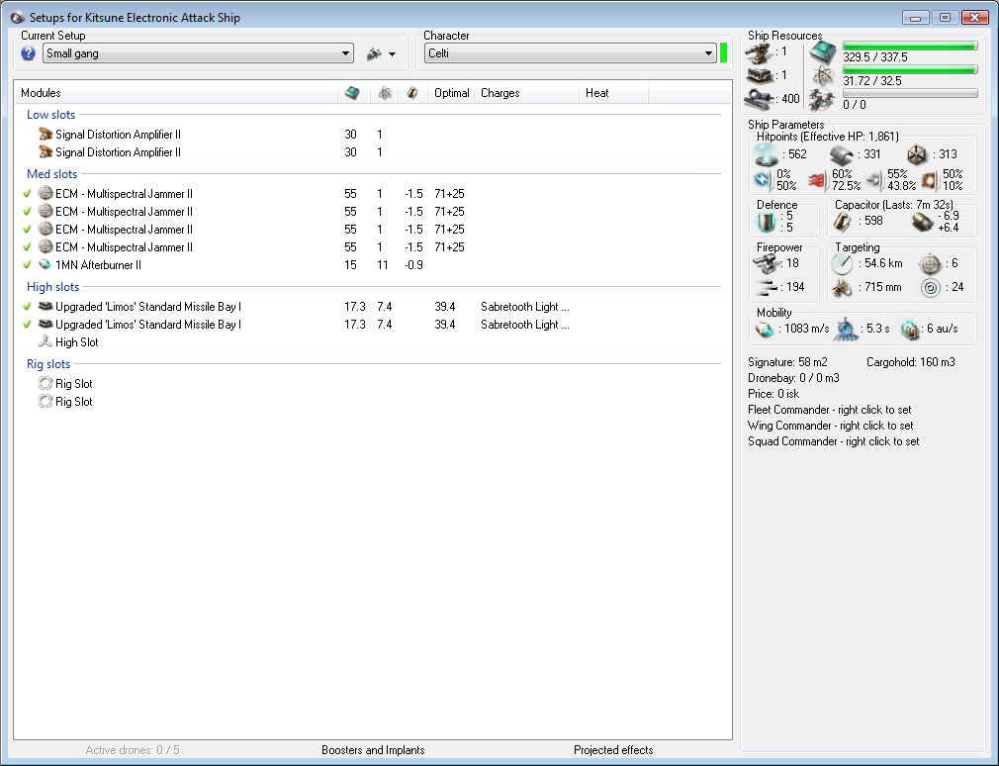Select the Med slots group header

coord(51,174)
